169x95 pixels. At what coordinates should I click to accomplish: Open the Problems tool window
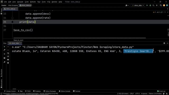(x=37, y=91)
